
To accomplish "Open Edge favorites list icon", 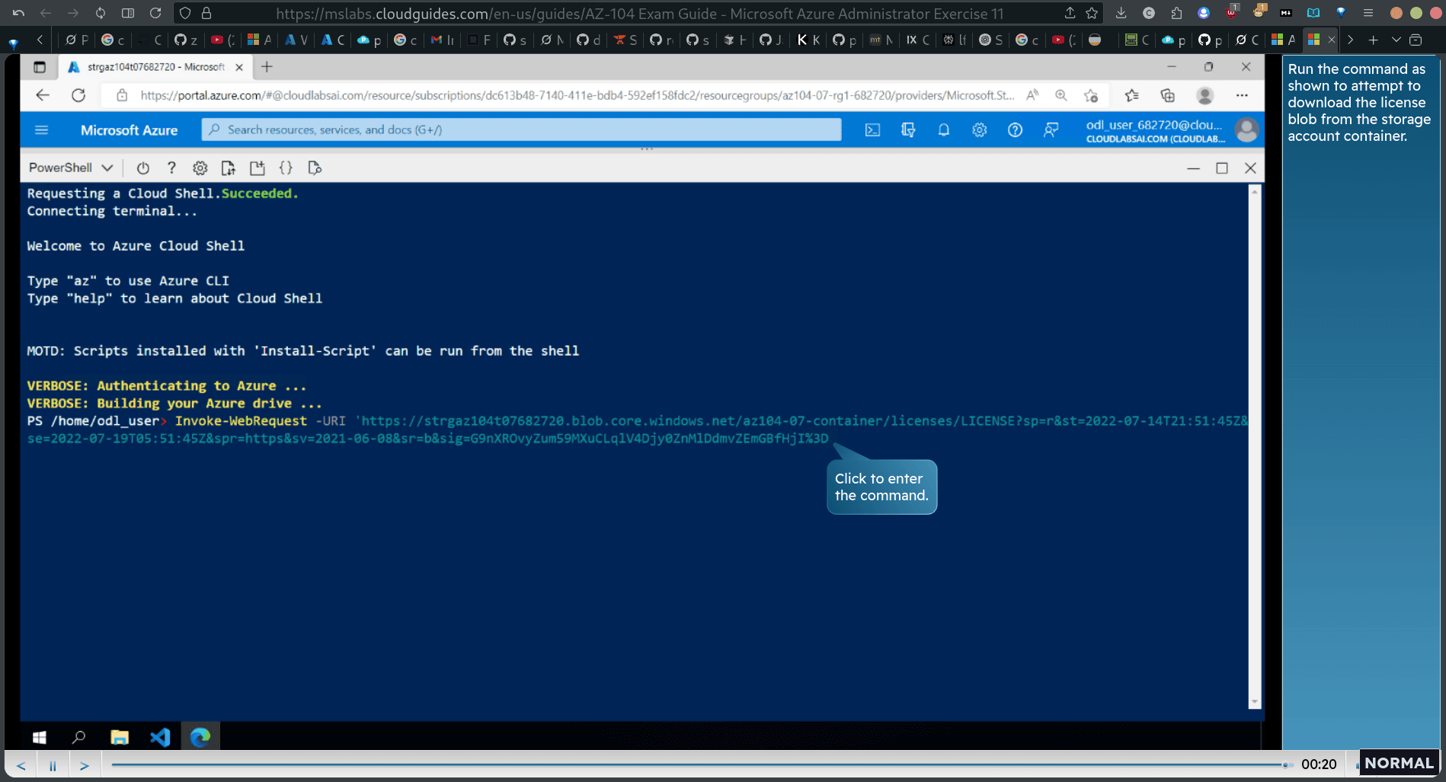I will 1132,95.
